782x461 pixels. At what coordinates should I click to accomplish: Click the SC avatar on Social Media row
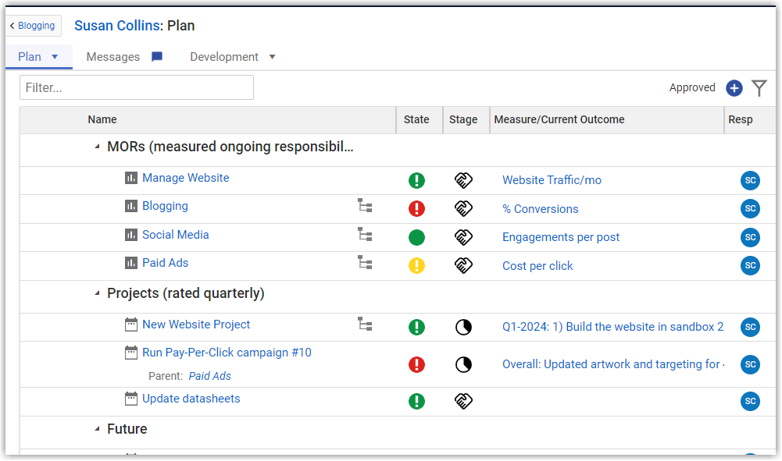click(x=750, y=237)
